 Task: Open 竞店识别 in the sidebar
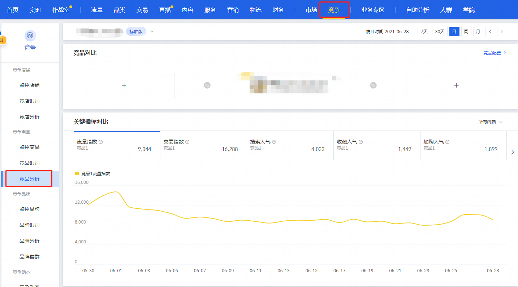point(29,101)
